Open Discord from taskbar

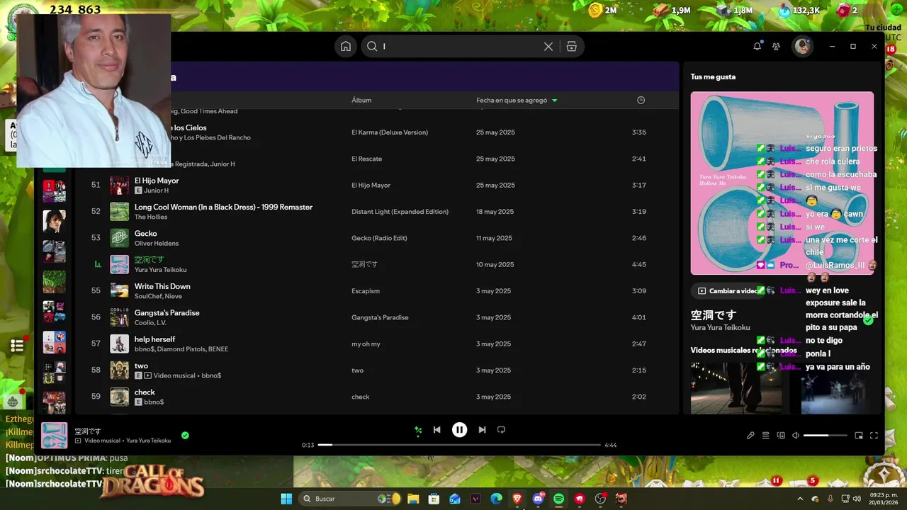pyautogui.click(x=539, y=499)
